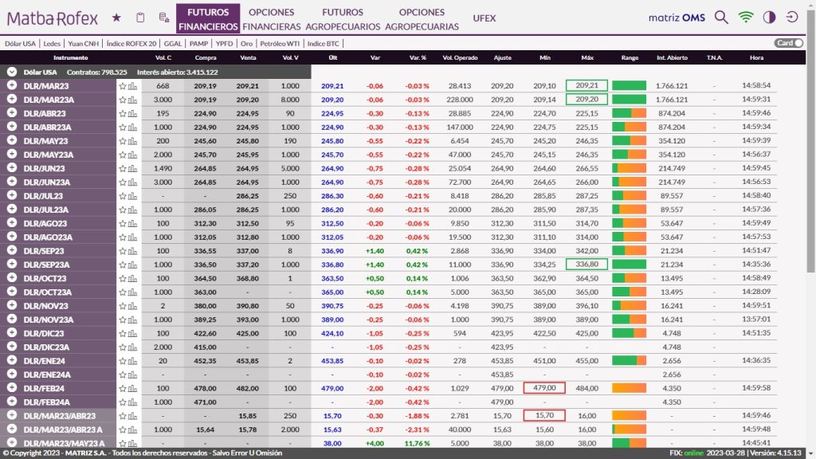Select the Índice ROFEX 20 filter link
816x459 pixels.
tap(131, 43)
